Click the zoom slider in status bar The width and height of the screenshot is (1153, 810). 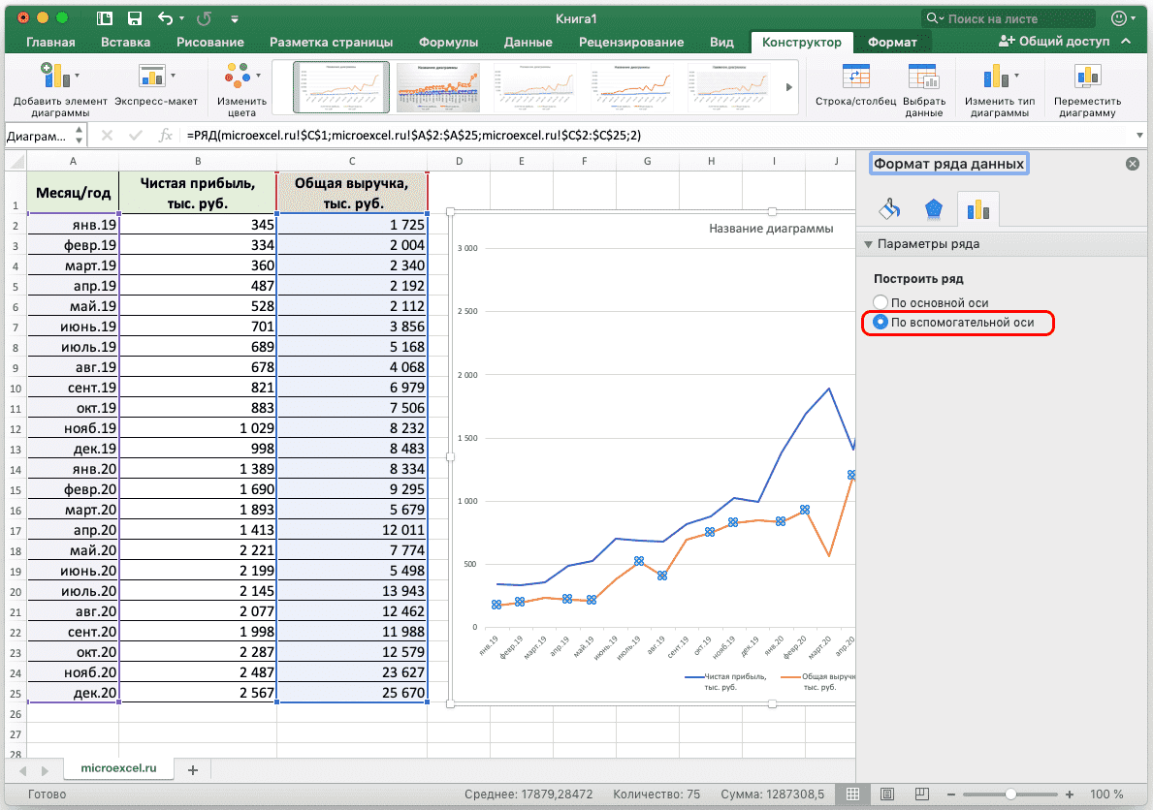1010,794
